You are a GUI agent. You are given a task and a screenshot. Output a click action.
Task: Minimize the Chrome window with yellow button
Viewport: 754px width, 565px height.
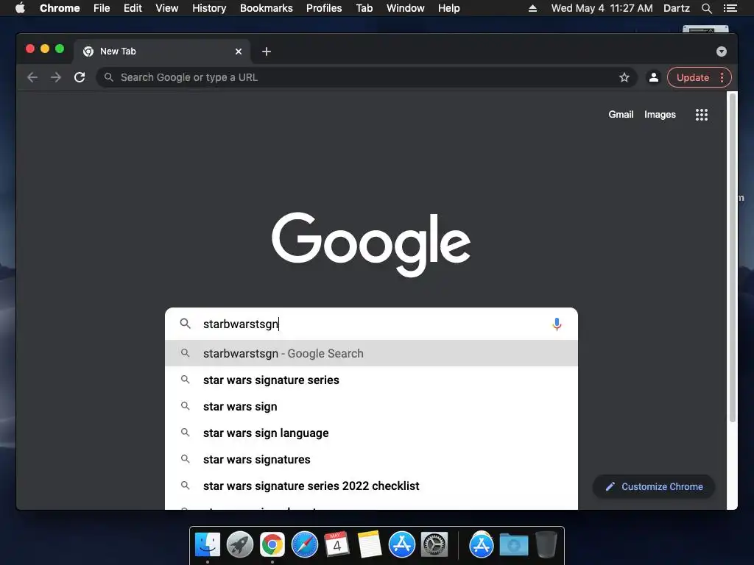pyautogui.click(x=45, y=49)
